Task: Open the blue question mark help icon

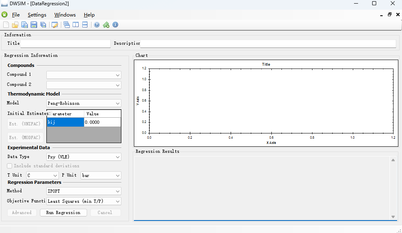Action: pos(97,25)
